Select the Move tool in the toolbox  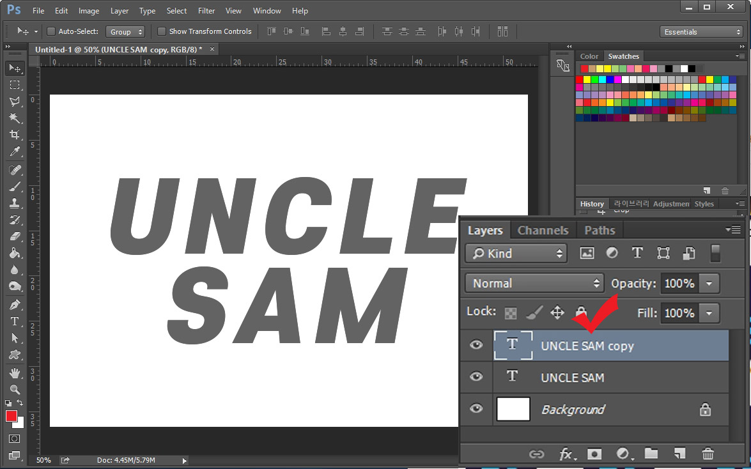click(x=15, y=68)
